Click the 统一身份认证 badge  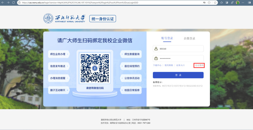(103, 19)
